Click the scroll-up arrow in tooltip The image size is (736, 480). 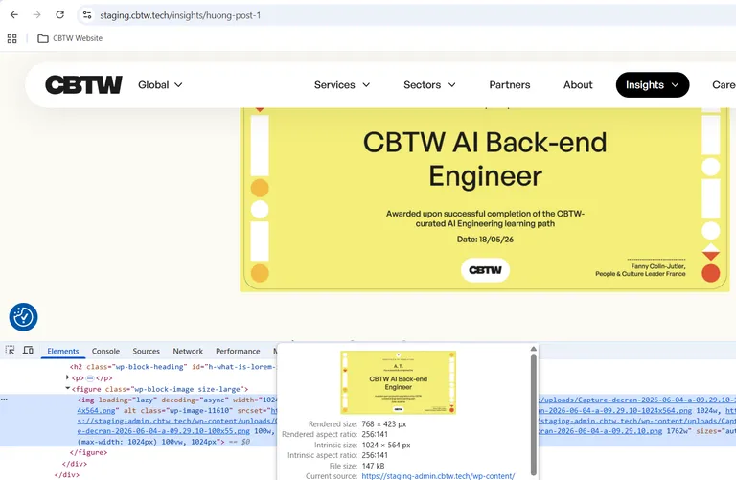click(x=533, y=349)
